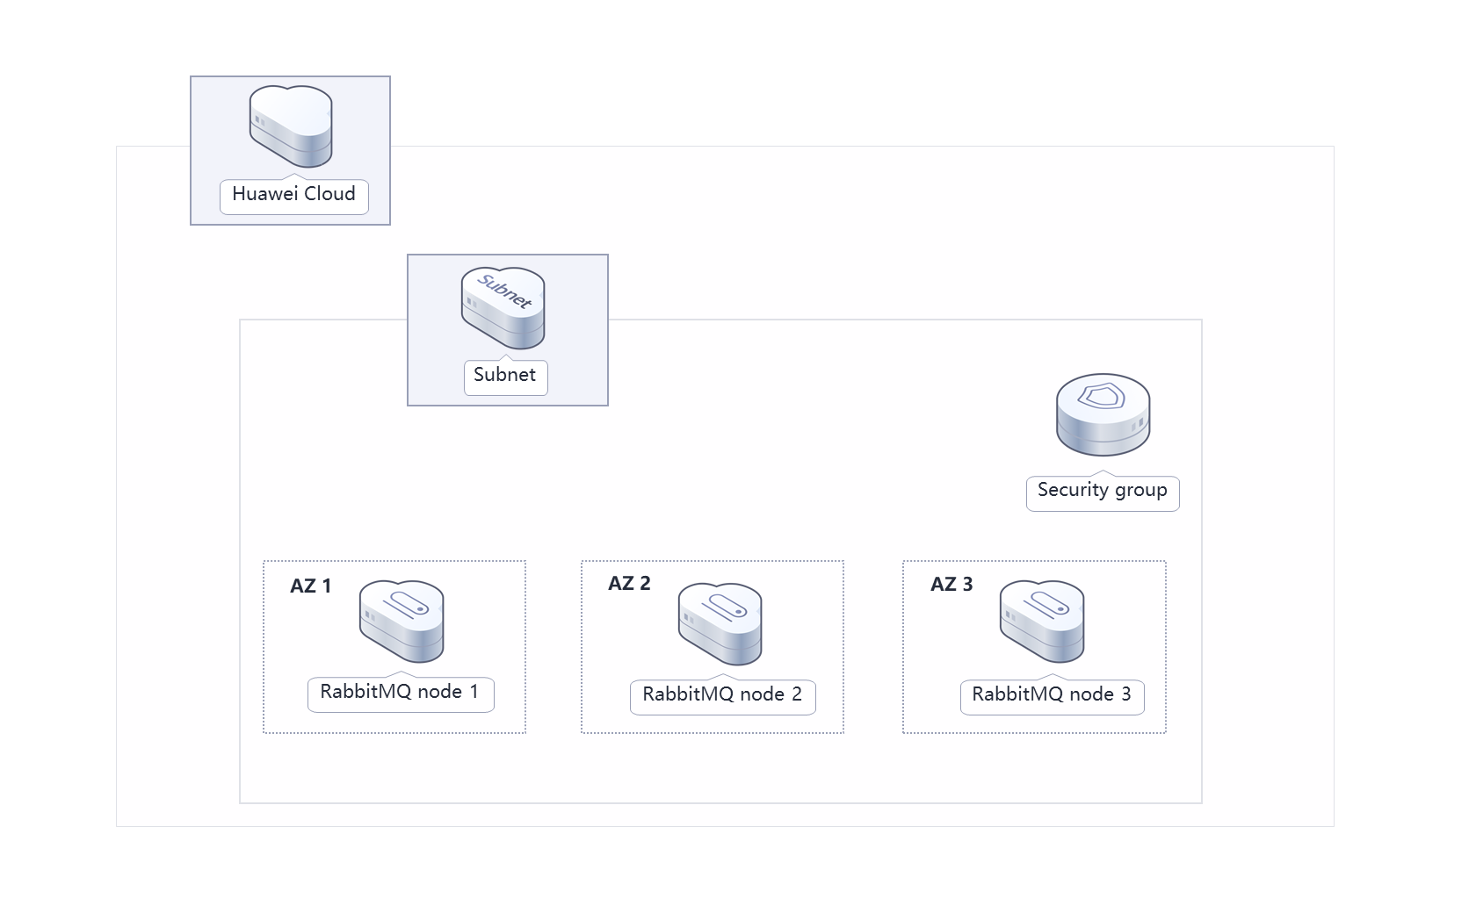Click the Huawei Cloud text label
Viewport: 1476px width, 913px height.
[293, 195]
